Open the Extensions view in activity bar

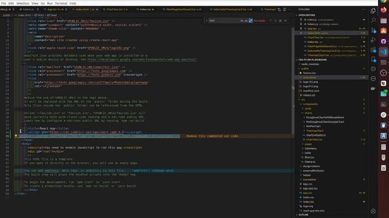(373, 50)
